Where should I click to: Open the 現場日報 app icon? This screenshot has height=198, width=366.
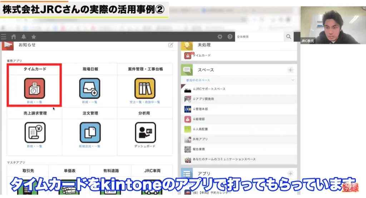coord(90,88)
